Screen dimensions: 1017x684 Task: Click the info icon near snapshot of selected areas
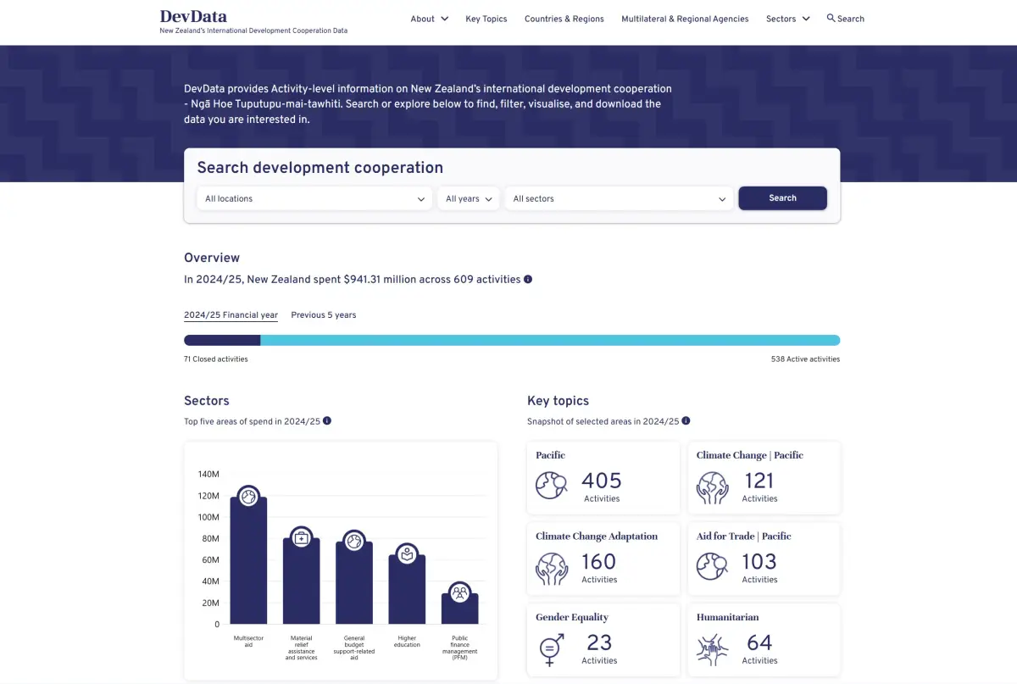(686, 420)
